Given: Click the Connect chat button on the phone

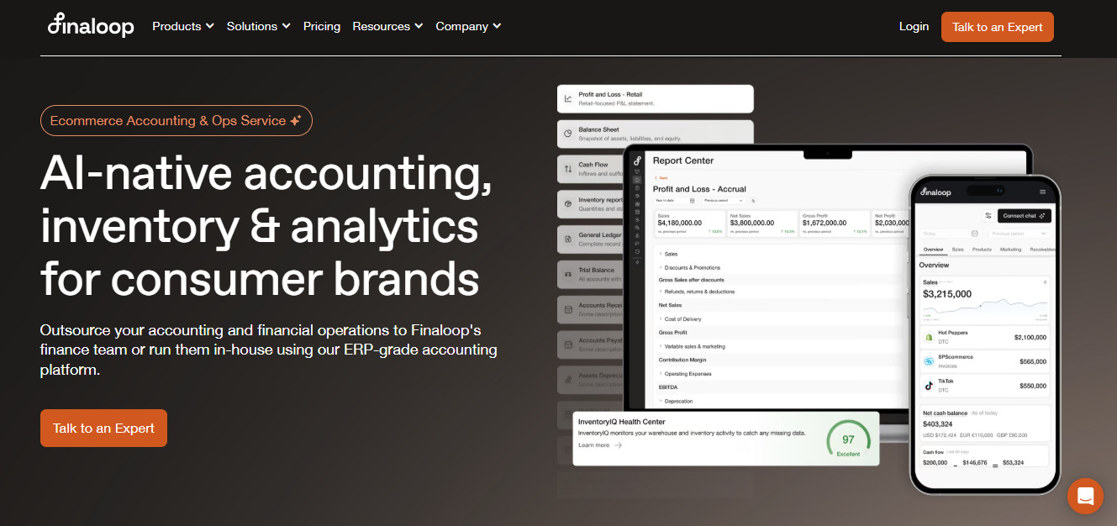Looking at the screenshot, I should click(x=1024, y=216).
